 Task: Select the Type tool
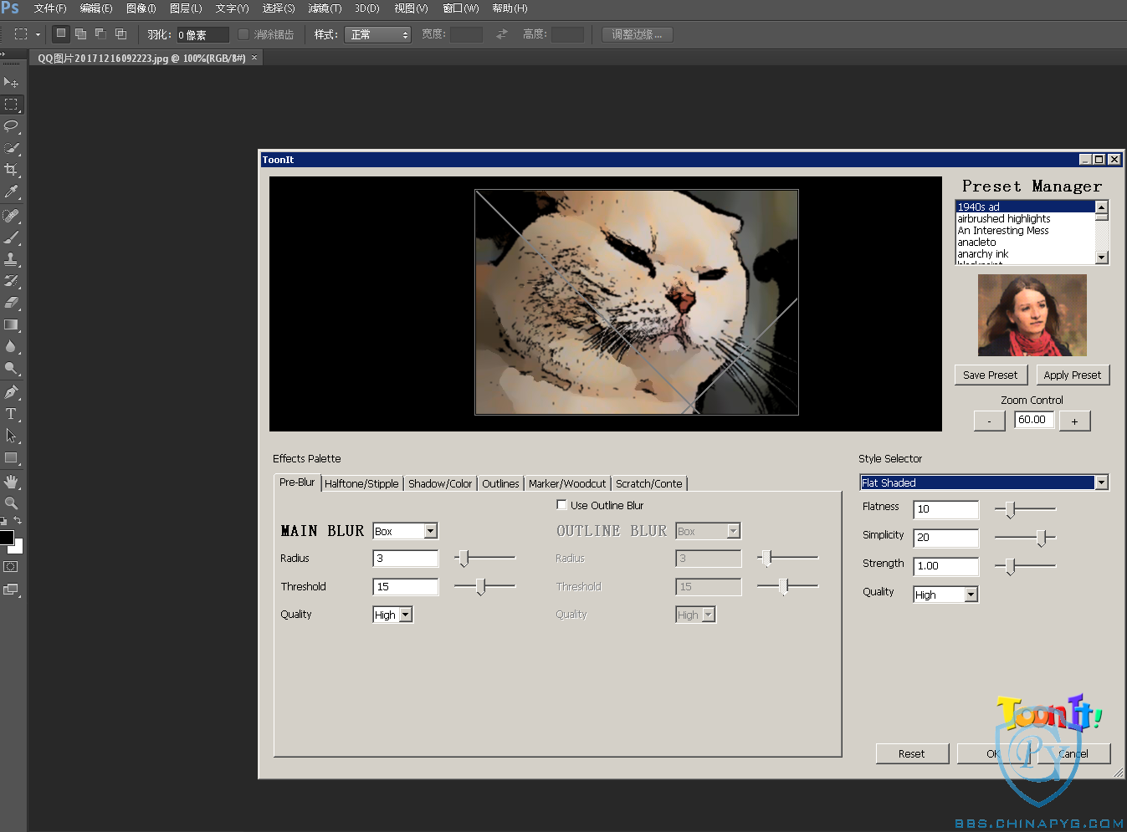pyautogui.click(x=11, y=414)
